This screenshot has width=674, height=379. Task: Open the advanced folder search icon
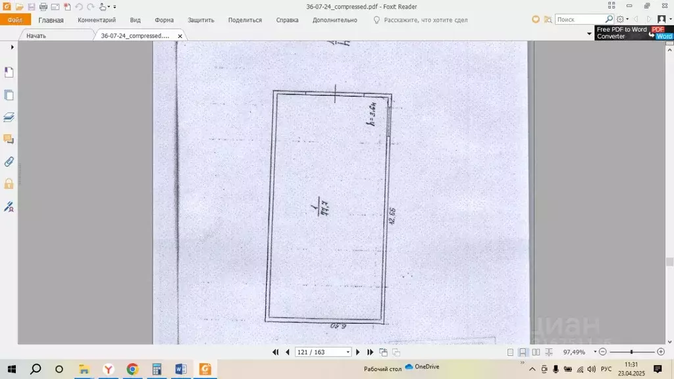[548, 19]
